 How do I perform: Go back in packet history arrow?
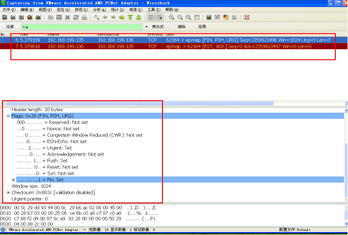(105, 17)
